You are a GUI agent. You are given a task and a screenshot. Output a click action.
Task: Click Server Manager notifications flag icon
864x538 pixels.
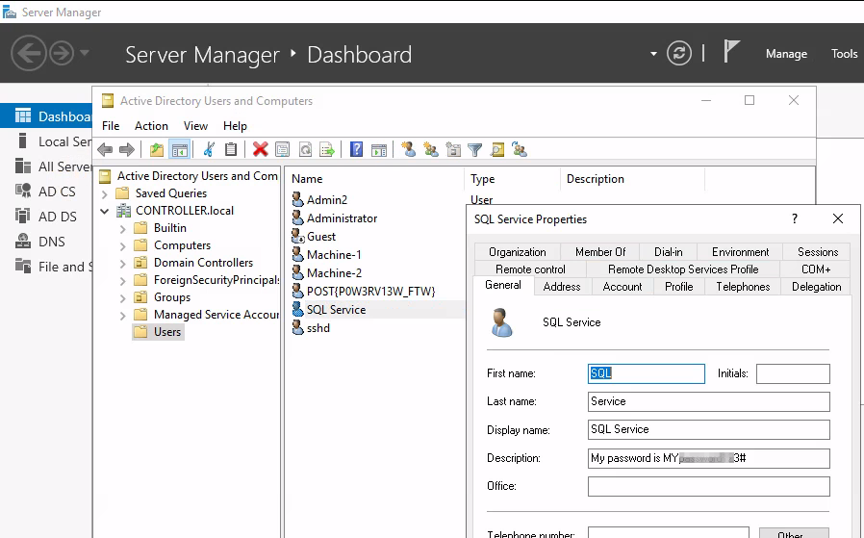(x=730, y=52)
